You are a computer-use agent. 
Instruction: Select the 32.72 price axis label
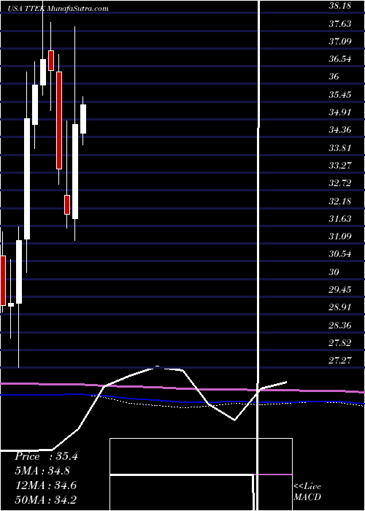340,183
